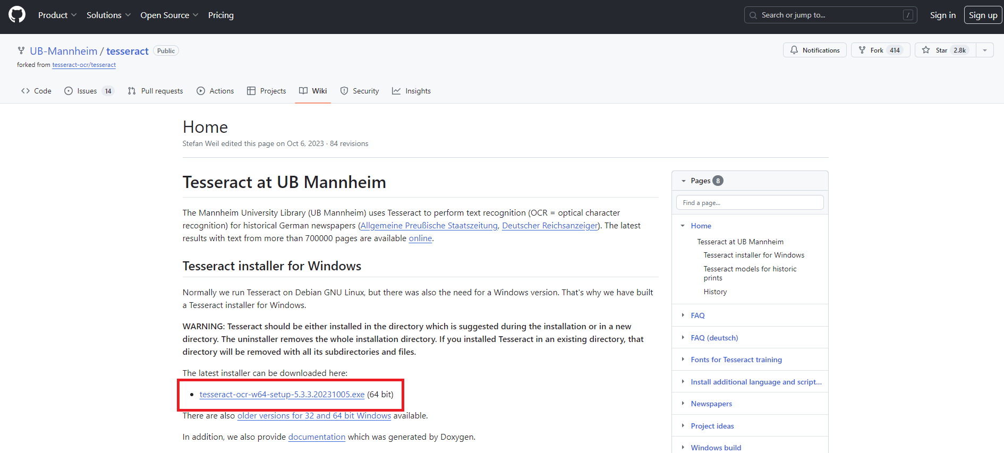
Task: Open the tesseract repository link
Action: [127, 51]
